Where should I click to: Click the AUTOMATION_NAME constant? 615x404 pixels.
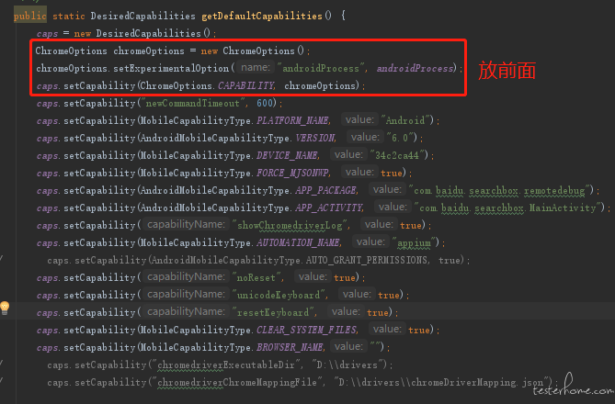298,242
